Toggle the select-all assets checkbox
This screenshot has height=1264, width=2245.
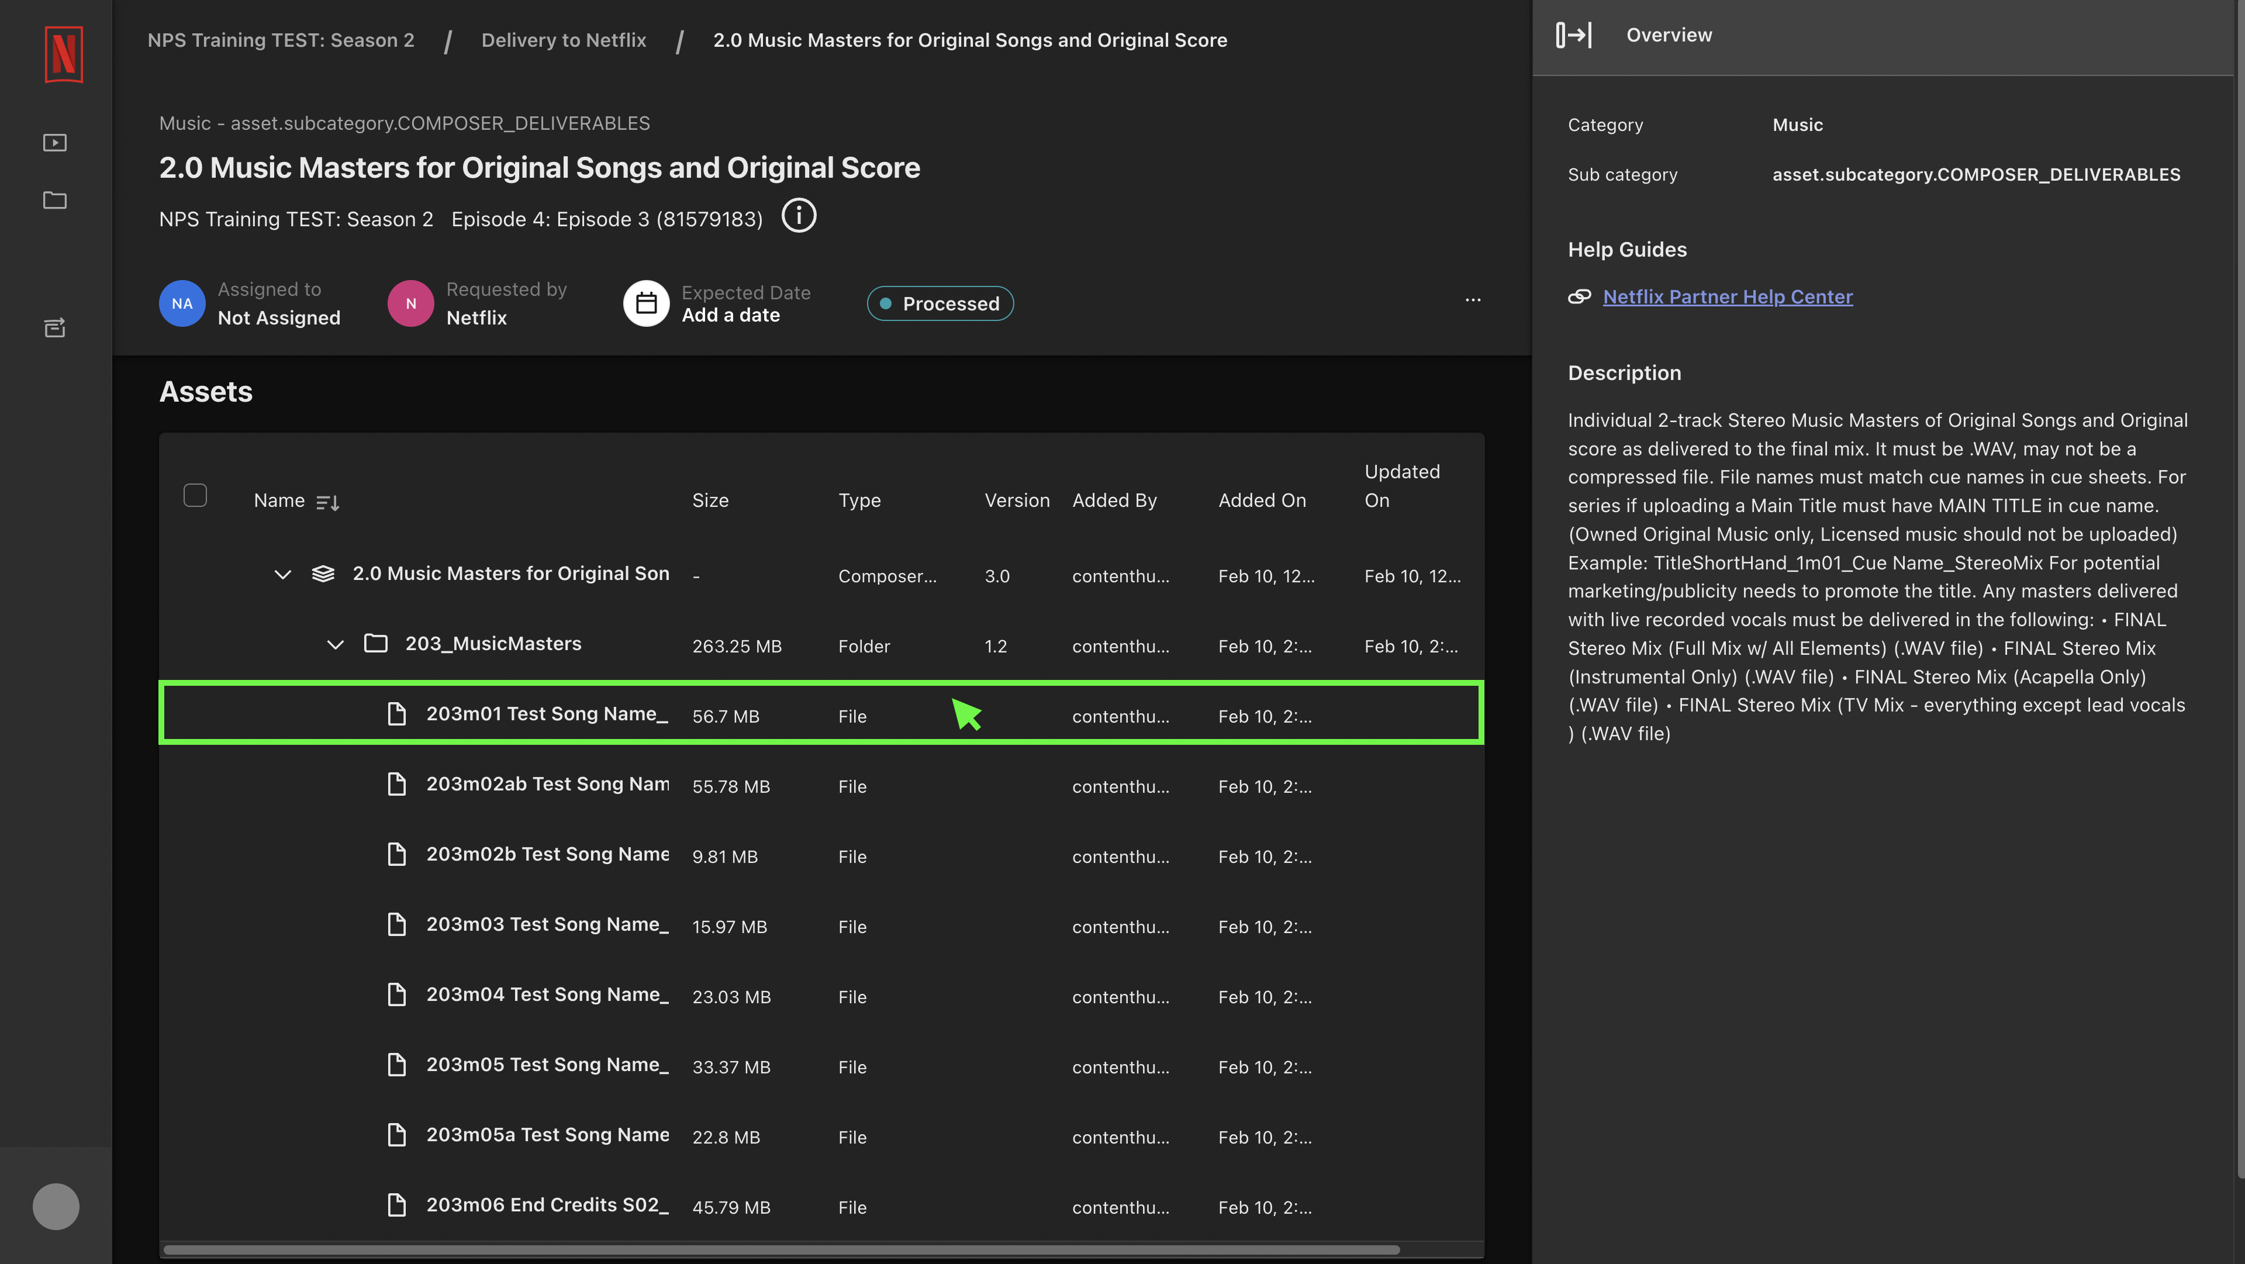pyautogui.click(x=195, y=495)
